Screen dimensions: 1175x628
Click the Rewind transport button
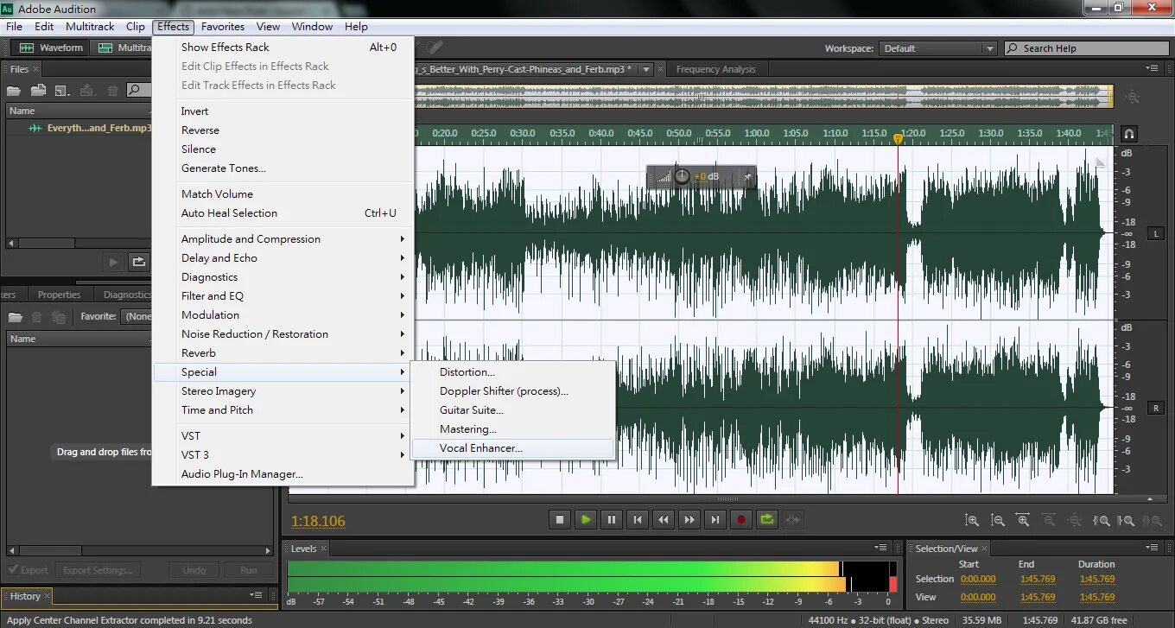(664, 519)
